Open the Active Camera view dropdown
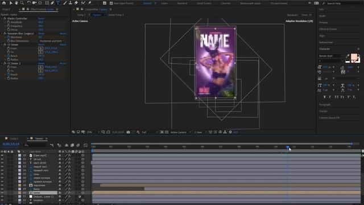This screenshot has height=205, width=364. click(x=181, y=132)
